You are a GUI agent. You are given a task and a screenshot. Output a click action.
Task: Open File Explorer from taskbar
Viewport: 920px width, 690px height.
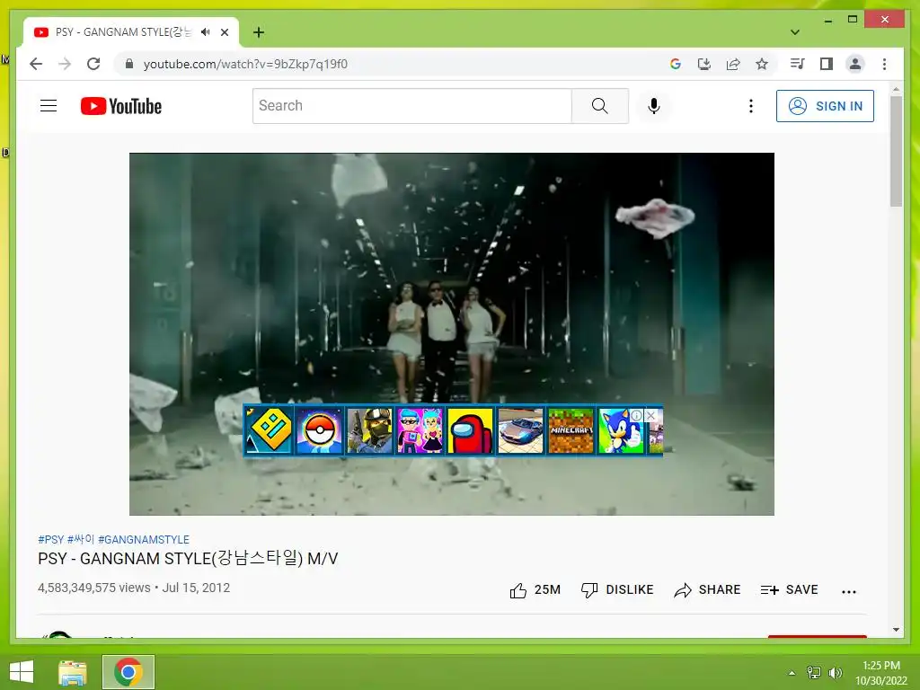(73, 672)
